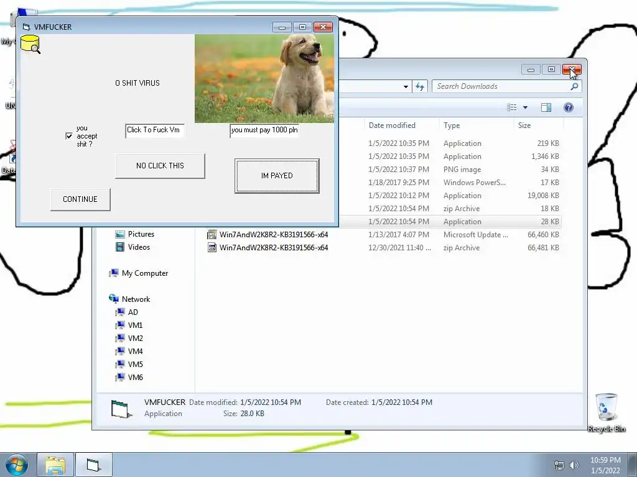The image size is (637, 477).
Task: Open the address bar history dropdown
Action: [x=406, y=86]
